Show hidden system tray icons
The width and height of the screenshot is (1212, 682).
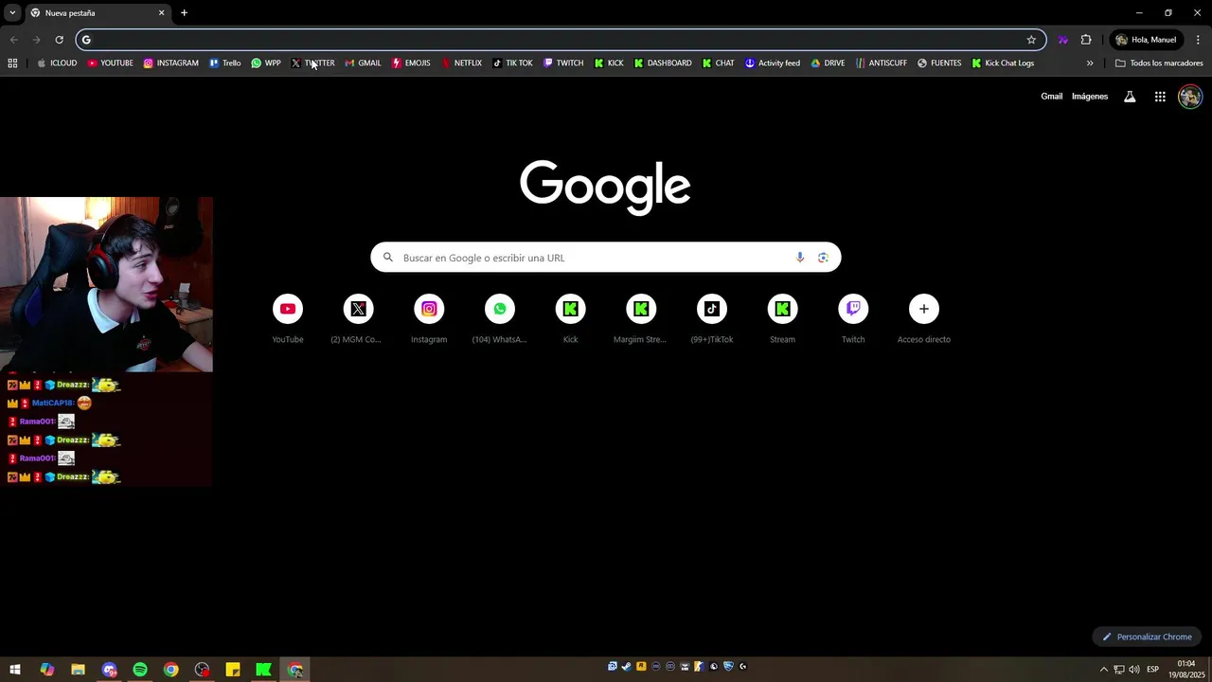pos(1103,670)
